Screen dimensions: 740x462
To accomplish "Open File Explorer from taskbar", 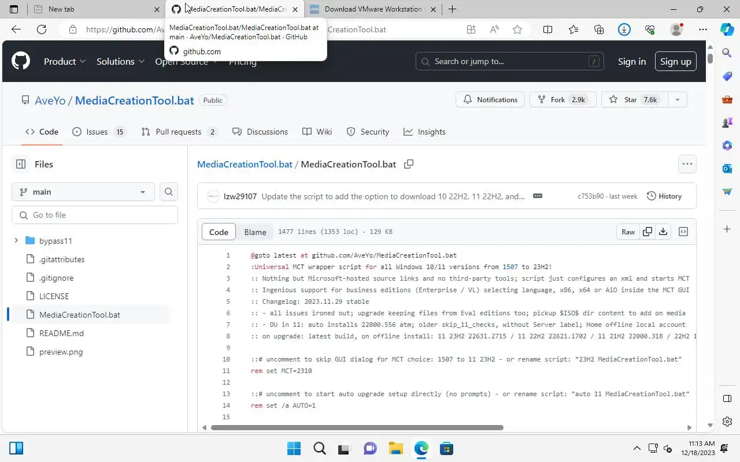I will pyautogui.click(x=395, y=449).
